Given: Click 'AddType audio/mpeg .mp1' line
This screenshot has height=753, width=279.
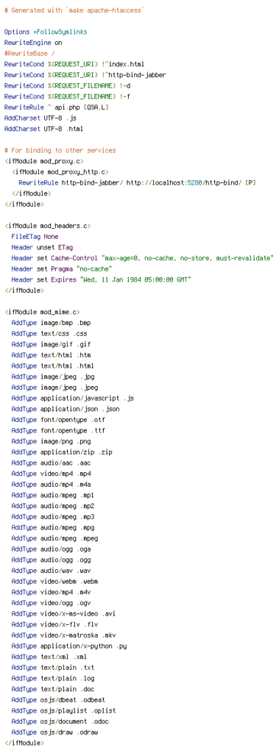Looking at the screenshot, I should [52, 495].
